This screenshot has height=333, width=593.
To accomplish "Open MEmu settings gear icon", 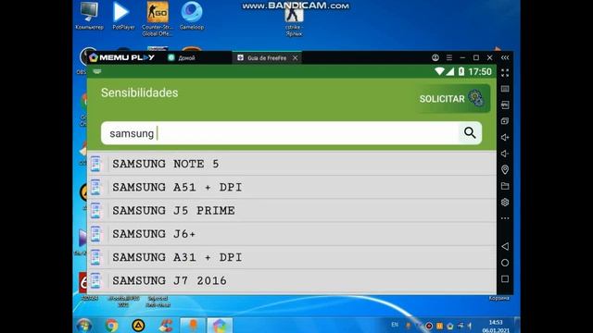I will coord(505,203).
